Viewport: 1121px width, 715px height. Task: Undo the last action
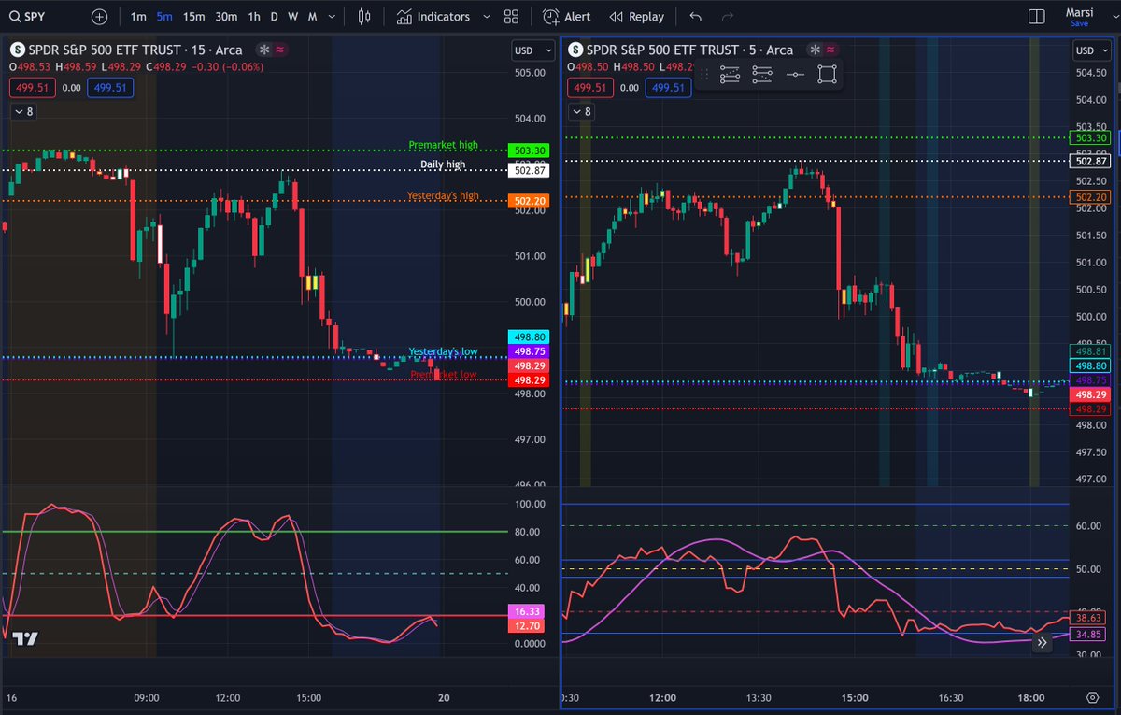[695, 17]
